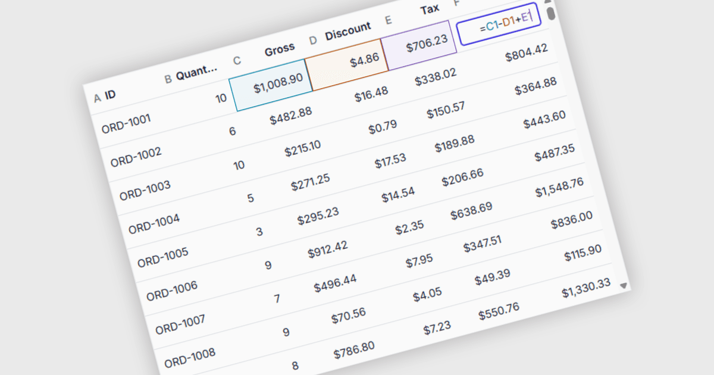Image resolution: width=714 pixels, height=375 pixels.
Task: Click discount value $14.54
Action: click(x=398, y=195)
